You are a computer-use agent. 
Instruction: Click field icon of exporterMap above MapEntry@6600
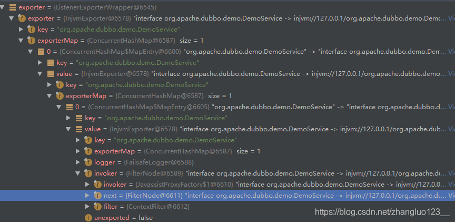click(32, 41)
